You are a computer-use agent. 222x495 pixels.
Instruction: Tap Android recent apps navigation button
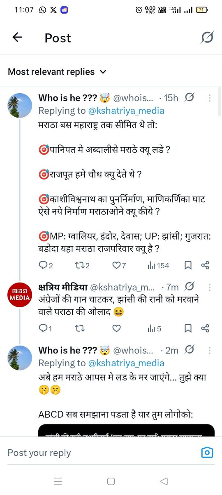(x=58, y=481)
